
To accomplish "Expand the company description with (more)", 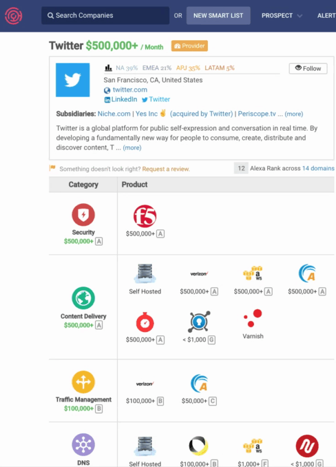I will (x=132, y=147).
